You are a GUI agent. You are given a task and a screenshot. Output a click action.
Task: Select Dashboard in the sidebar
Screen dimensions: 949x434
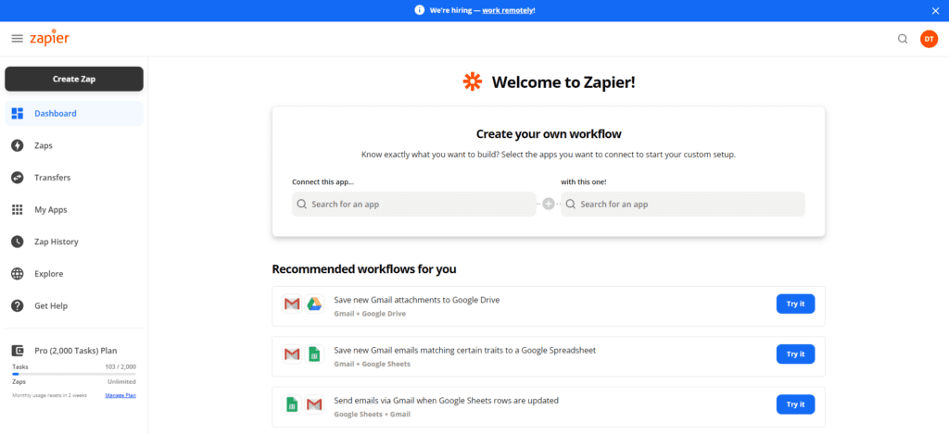56,114
